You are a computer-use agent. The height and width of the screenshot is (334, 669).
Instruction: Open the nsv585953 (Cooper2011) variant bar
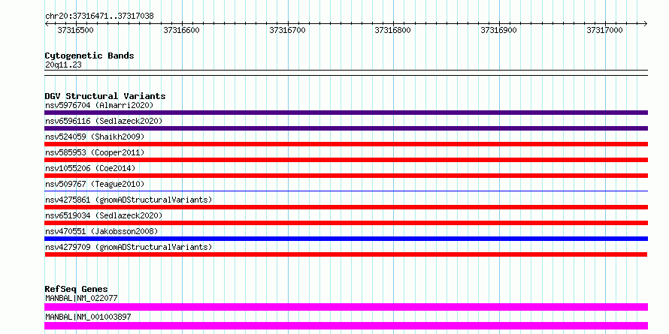pyautogui.click(x=346, y=160)
